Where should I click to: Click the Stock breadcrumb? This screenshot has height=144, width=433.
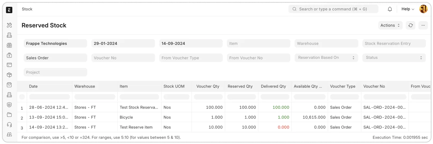pyautogui.click(x=27, y=9)
